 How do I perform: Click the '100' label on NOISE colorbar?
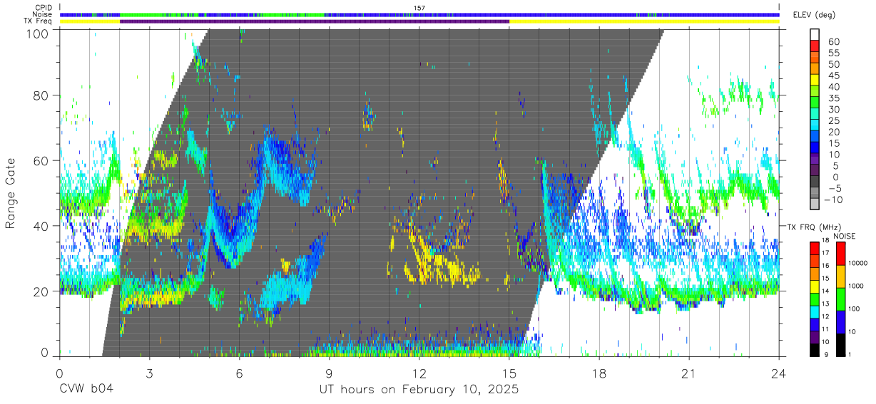point(855,309)
